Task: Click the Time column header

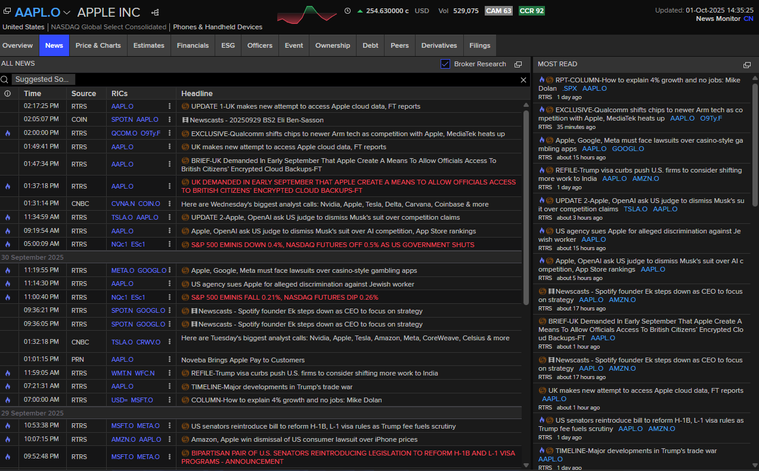Action: [x=33, y=93]
